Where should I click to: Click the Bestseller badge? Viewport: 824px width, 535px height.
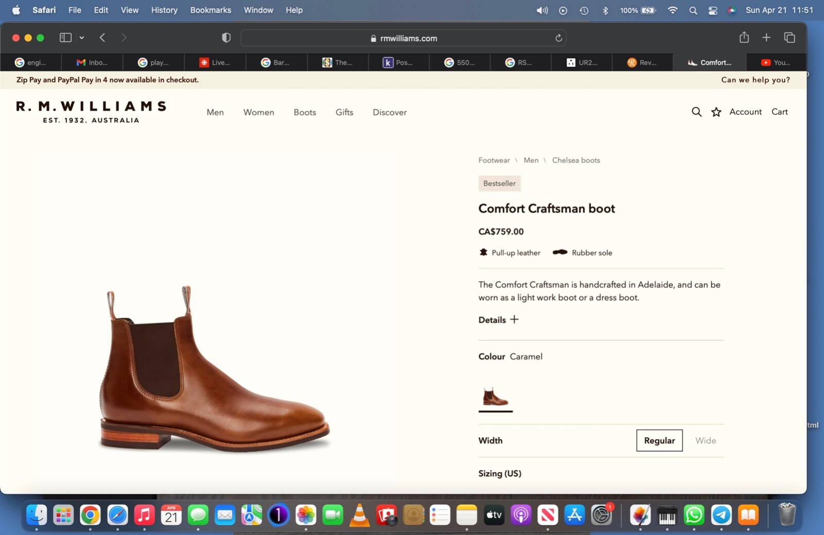coord(499,183)
